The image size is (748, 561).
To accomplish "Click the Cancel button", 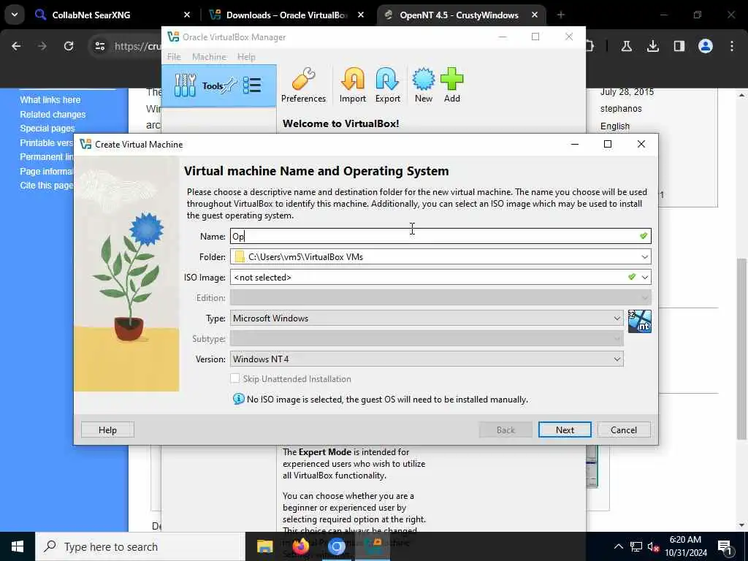I will 624,430.
